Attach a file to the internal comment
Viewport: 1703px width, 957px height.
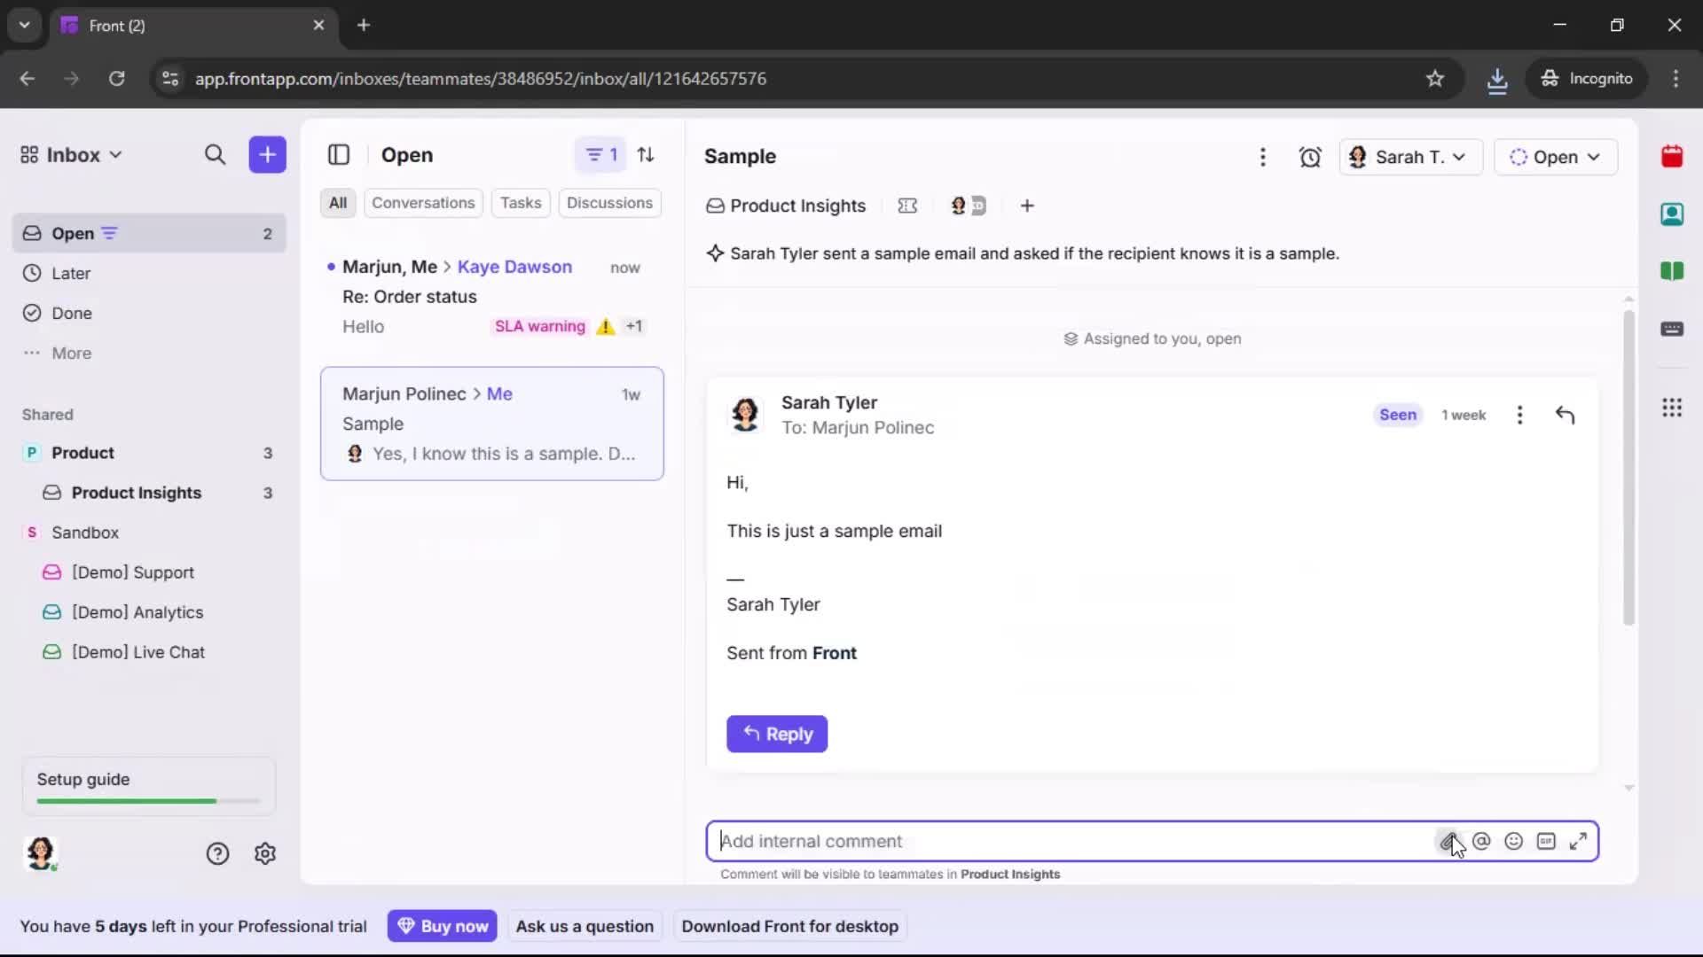tap(1449, 841)
